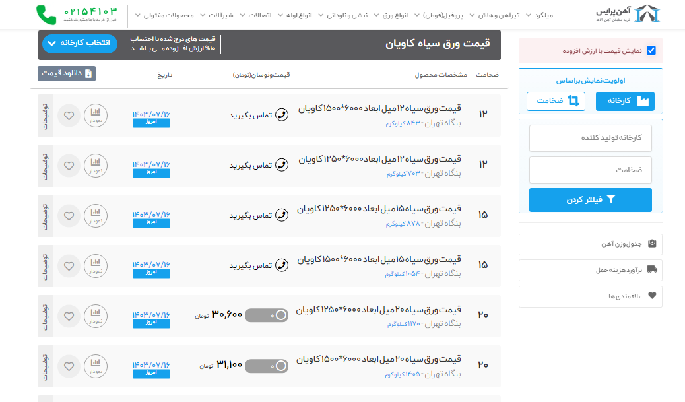Click the دانلود قیمت download button
Viewport: 685px width, 402px height.
click(x=67, y=73)
